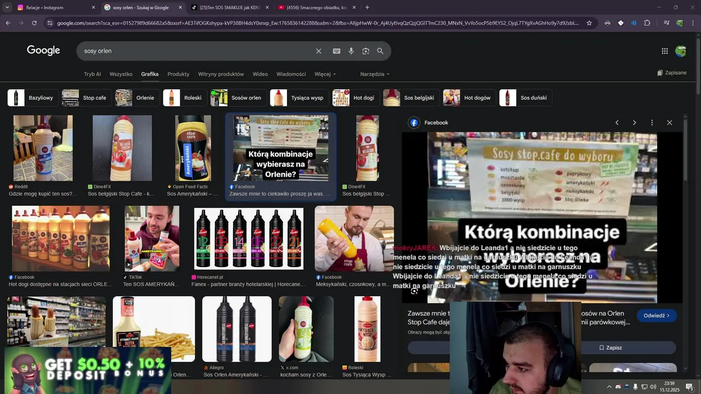Viewport: 701px width, 394px height.
Task: Select the Roleski filter chip
Action: coord(185,98)
